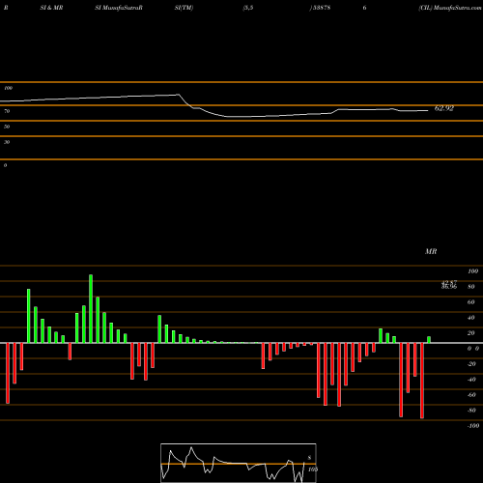Click the 60 label on MR axis

(x=471, y=302)
